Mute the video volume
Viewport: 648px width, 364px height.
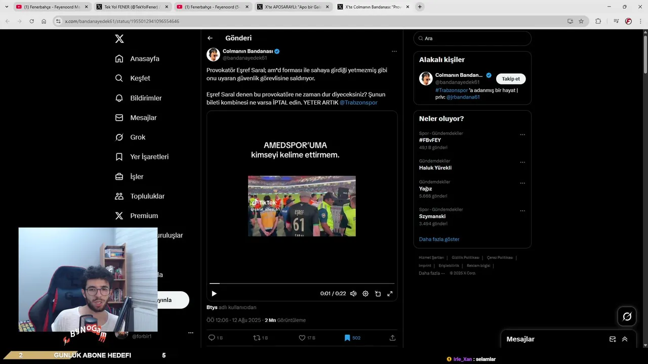353,294
